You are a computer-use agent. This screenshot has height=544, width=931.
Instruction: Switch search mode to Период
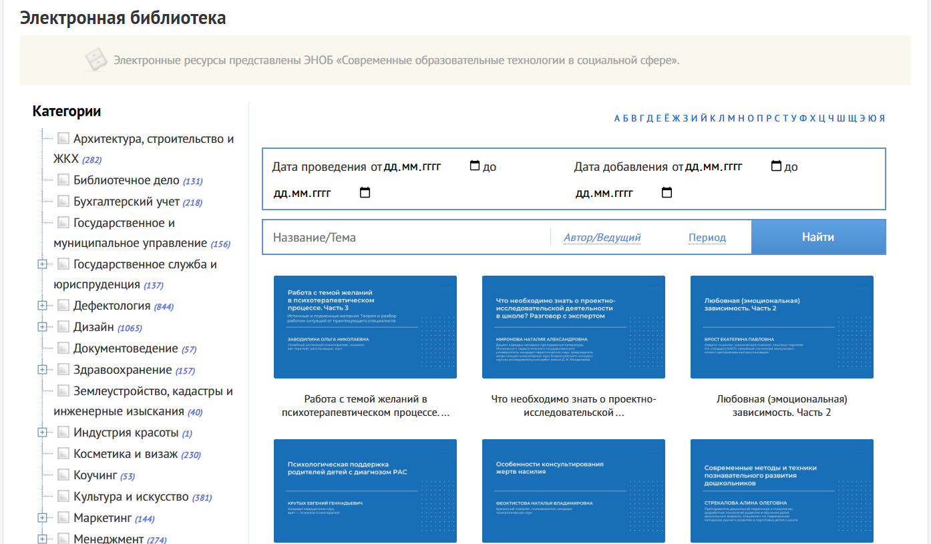point(707,237)
